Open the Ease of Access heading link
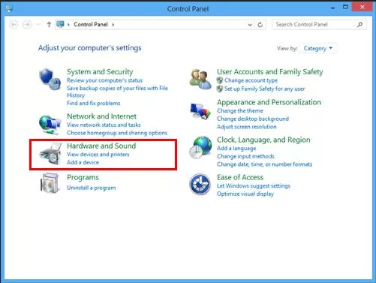This screenshot has width=376, height=283. coord(240,177)
